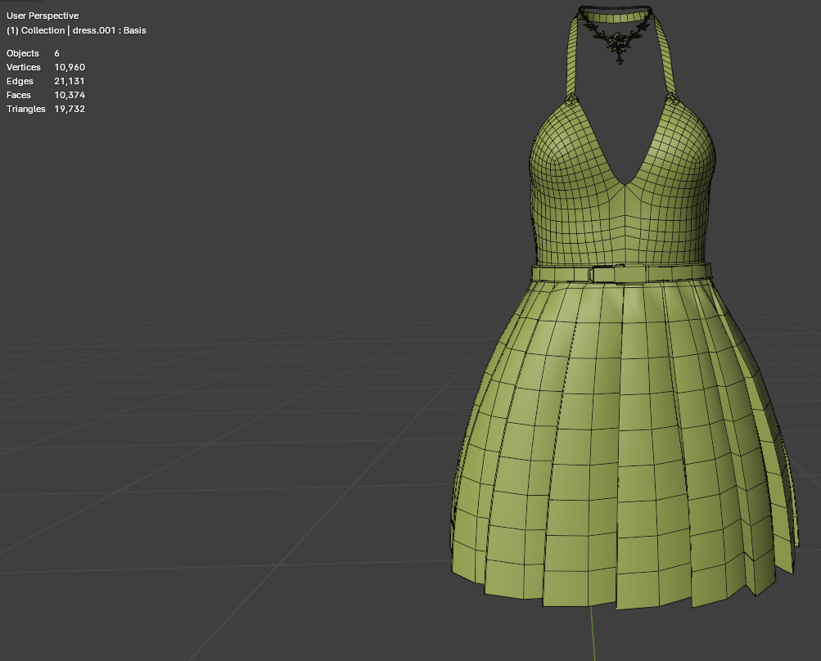Click the 'User Perspective' view label
The image size is (821, 661).
pyautogui.click(x=43, y=16)
